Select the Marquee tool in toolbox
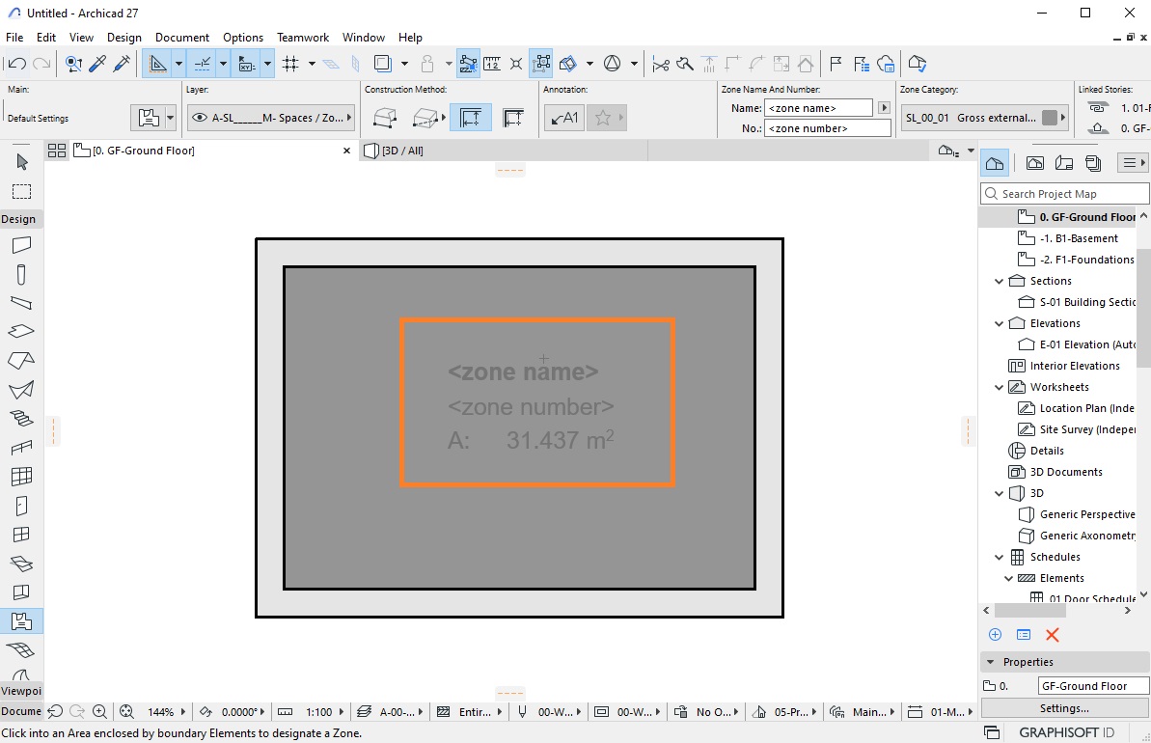 tap(22, 192)
